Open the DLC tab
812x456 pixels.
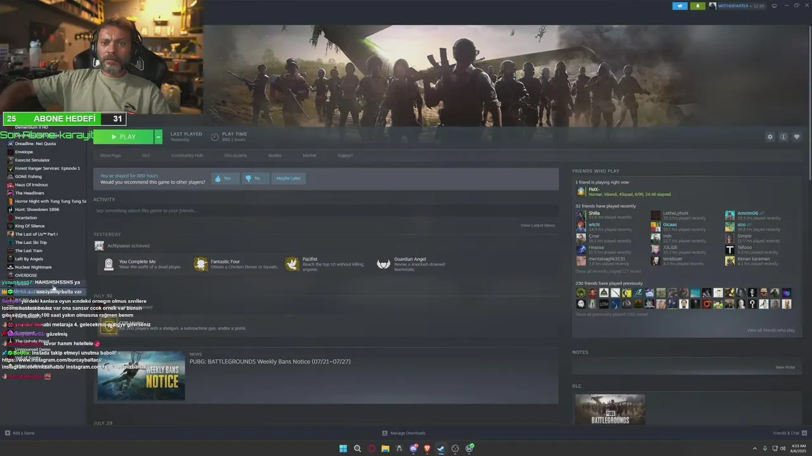point(146,155)
